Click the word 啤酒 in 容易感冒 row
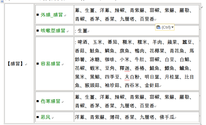Screen dimensions: 206x125 coord(82,42)
